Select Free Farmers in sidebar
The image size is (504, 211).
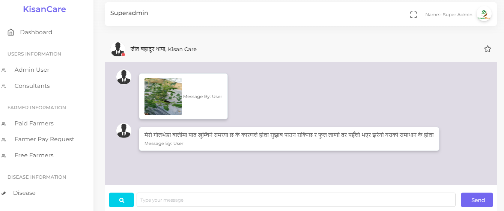(34, 155)
